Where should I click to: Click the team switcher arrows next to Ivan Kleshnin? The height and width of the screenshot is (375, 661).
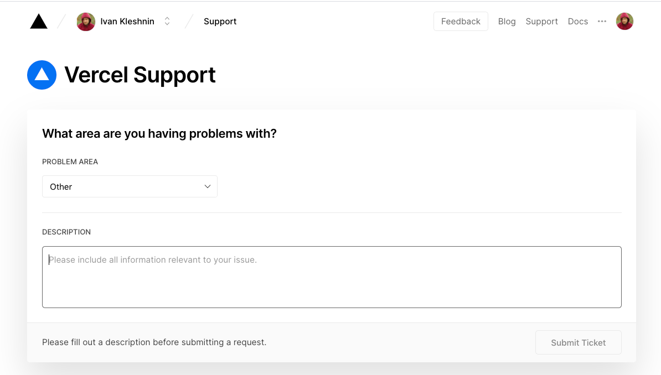point(167,21)
